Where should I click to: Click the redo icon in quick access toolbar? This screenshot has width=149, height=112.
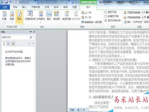click(16, 2)
